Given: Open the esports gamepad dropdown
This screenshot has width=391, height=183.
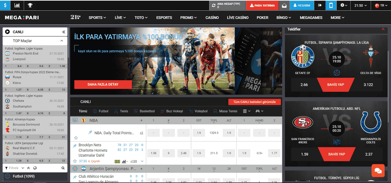Looking at the screenshot, I should click(259, 111).
